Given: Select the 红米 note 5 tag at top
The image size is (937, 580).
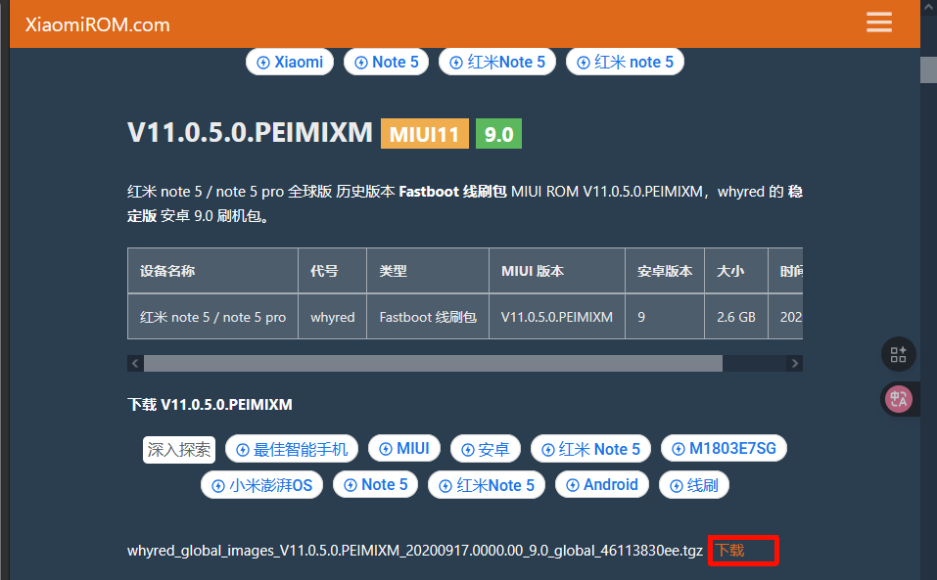Looking at the screenshot, I should tap(625, 62).
